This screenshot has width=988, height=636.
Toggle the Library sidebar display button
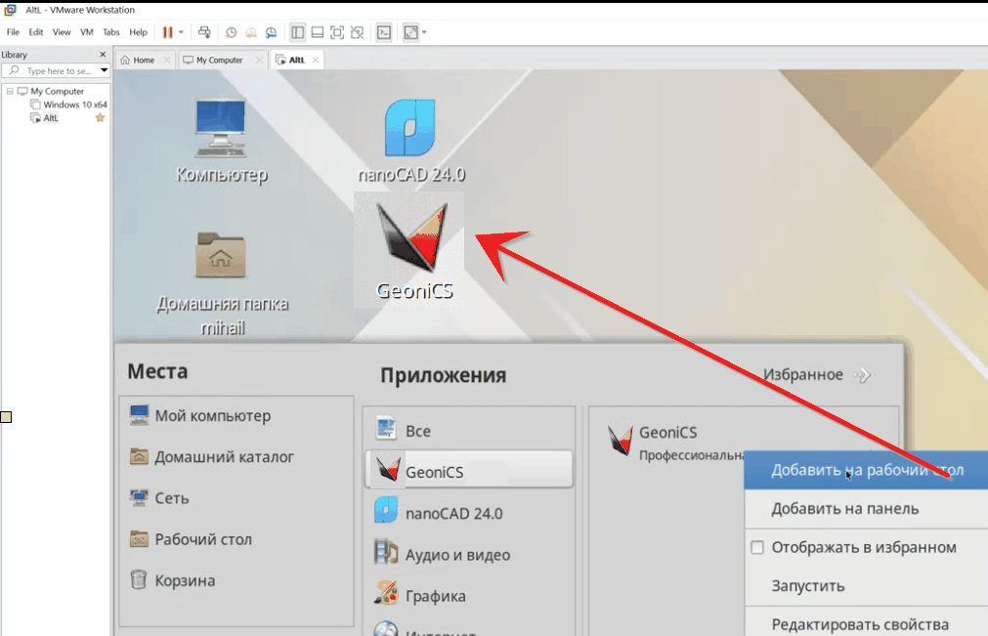[297, 32]
